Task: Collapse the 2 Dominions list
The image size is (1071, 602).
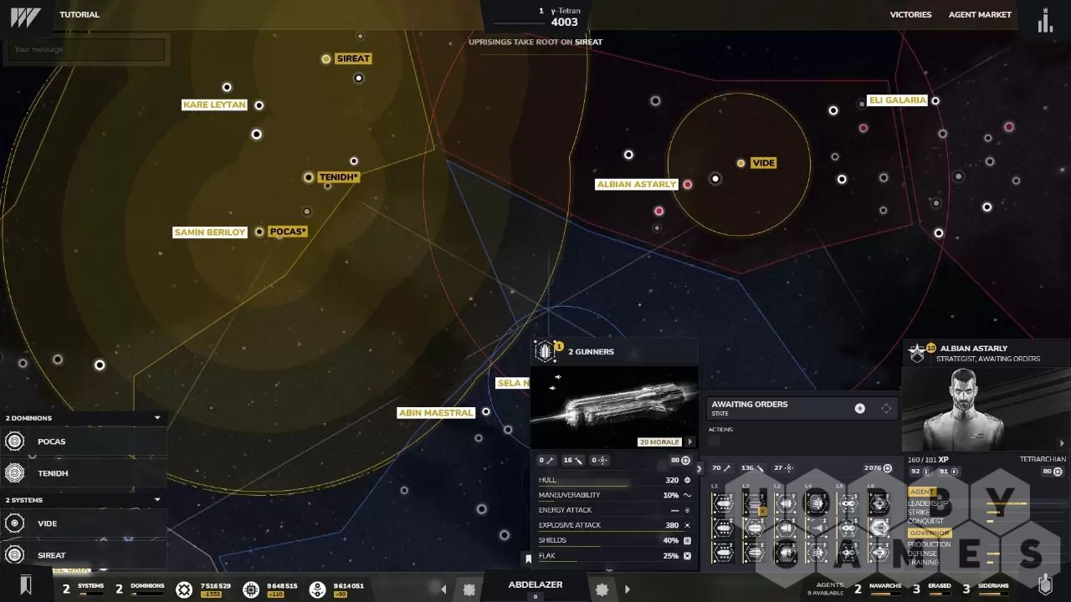Action: (x=156, y=417)
